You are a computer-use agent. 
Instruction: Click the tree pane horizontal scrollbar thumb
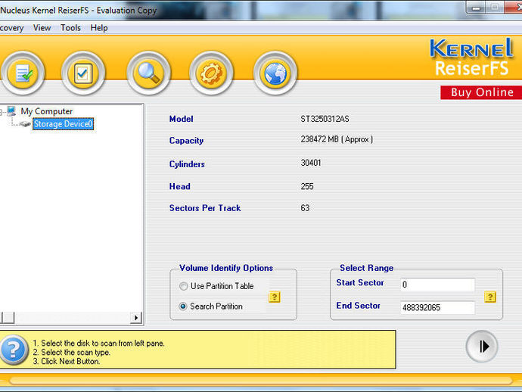(x=8, y=318)
